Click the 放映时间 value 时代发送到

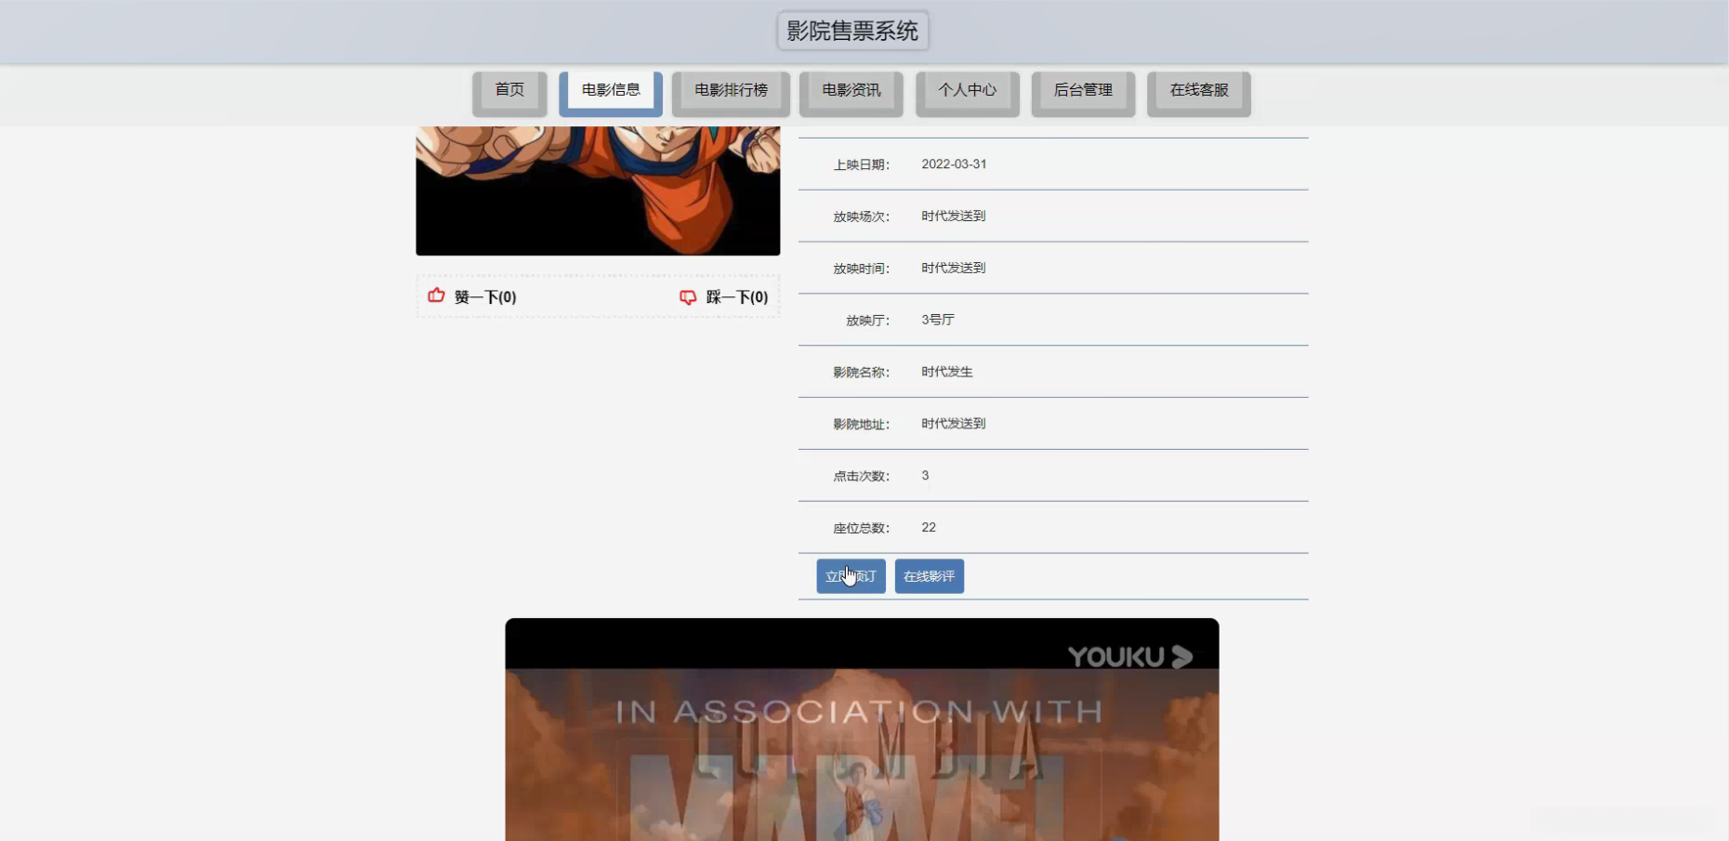954,269
